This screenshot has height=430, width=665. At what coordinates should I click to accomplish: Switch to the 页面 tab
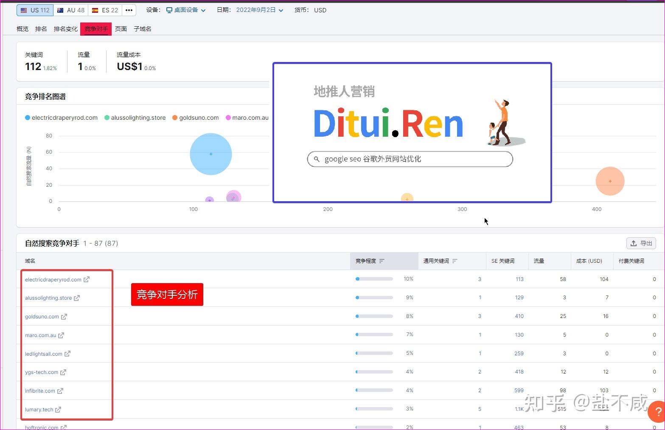click(x=121, y=29)
